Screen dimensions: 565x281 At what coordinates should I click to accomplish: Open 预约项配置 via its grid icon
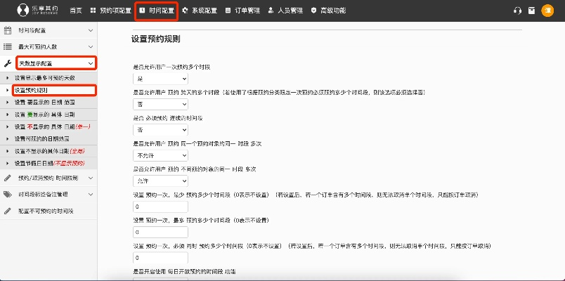click(x=93, y=11)
